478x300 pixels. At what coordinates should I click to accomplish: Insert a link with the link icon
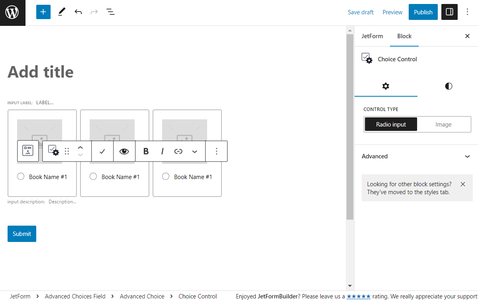click(x=178, y=151)
